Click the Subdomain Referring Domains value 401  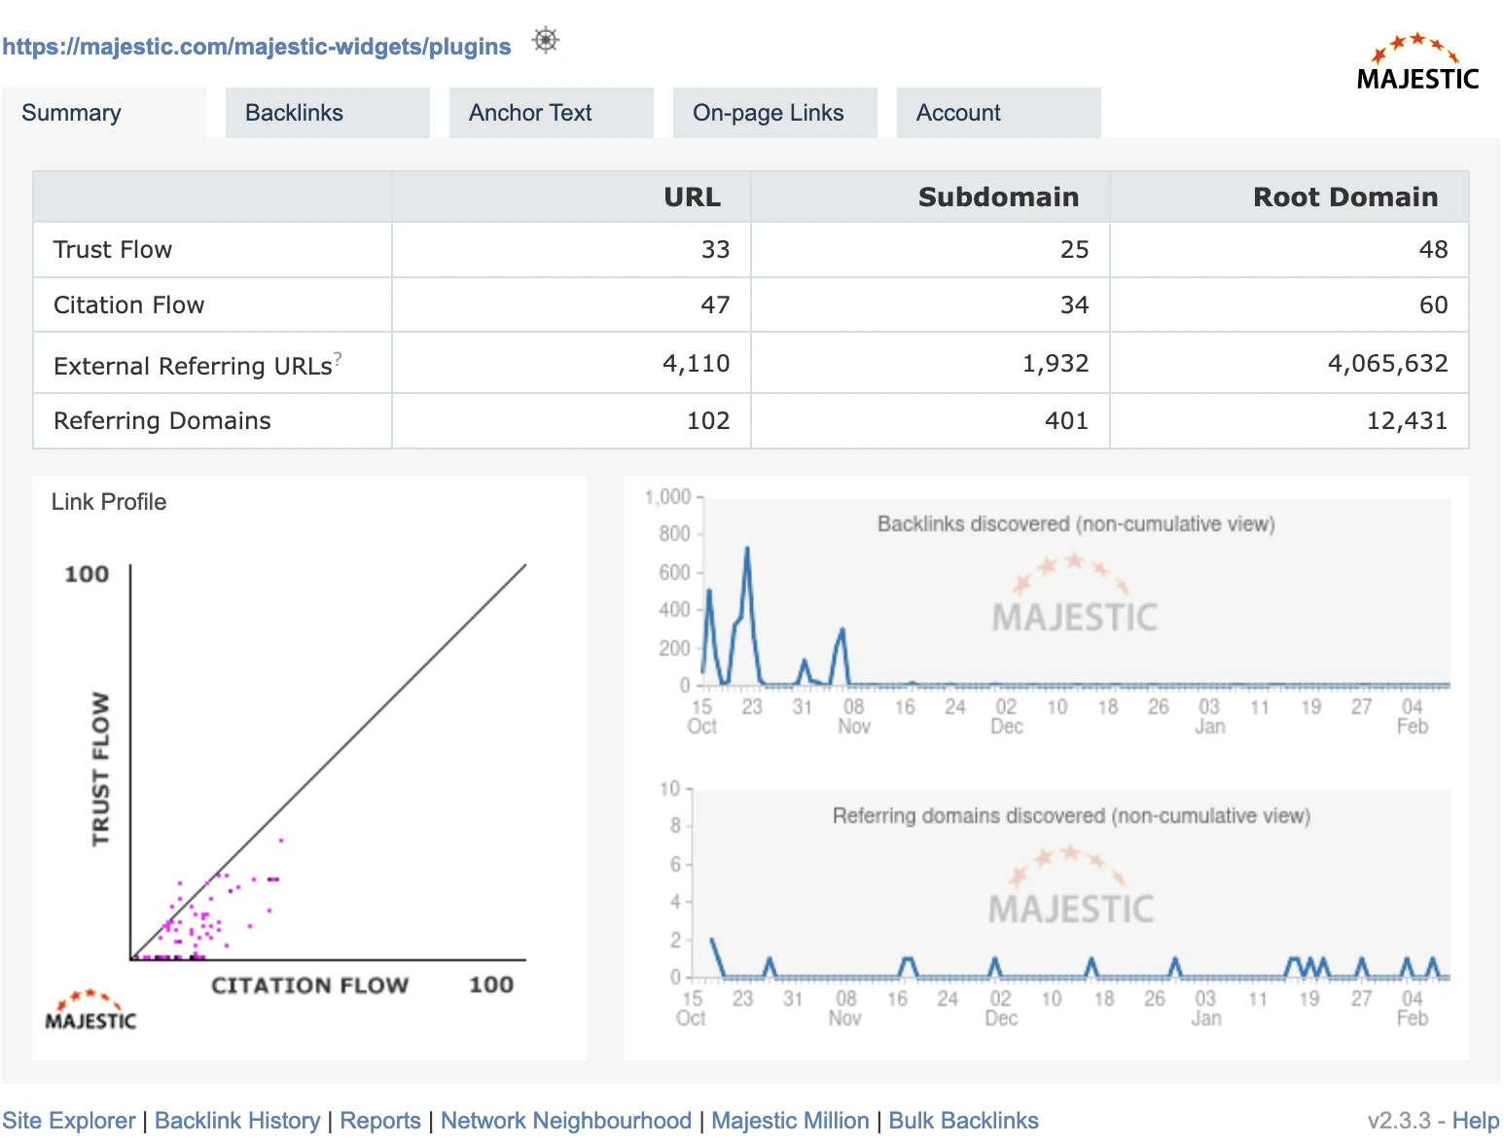coord(1067,420)
